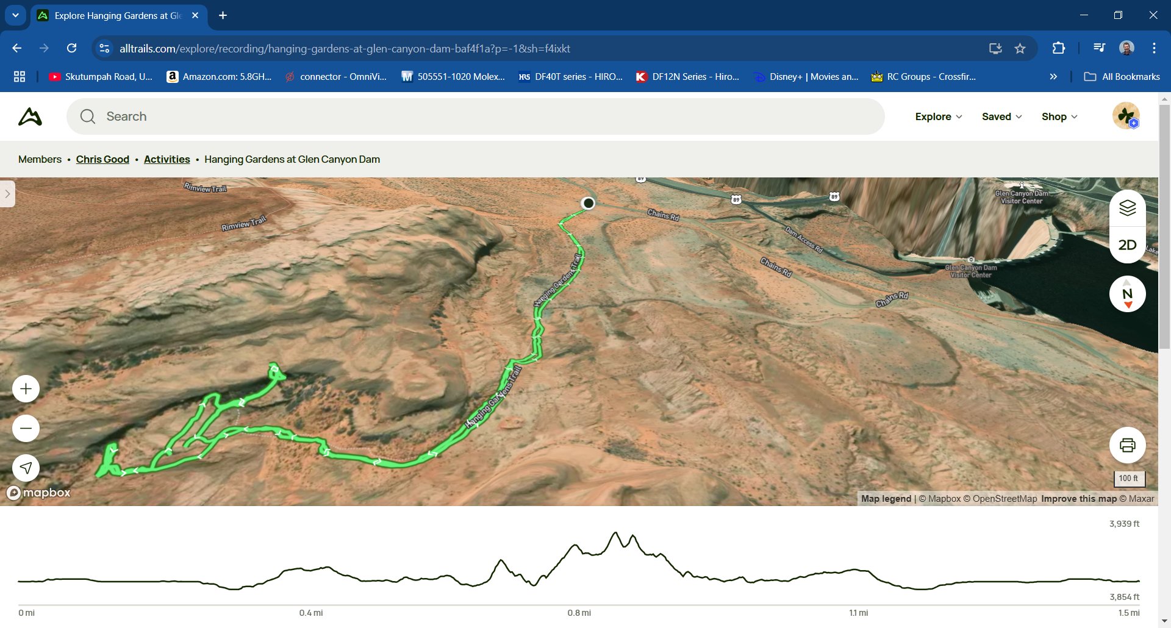Click the AllTrails search field
Screen dimensions: 1171x628
[x=476, y=116]
